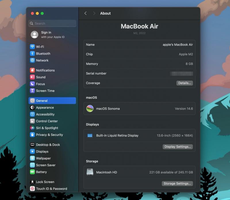Click the Memory row label

coord(92,64)
